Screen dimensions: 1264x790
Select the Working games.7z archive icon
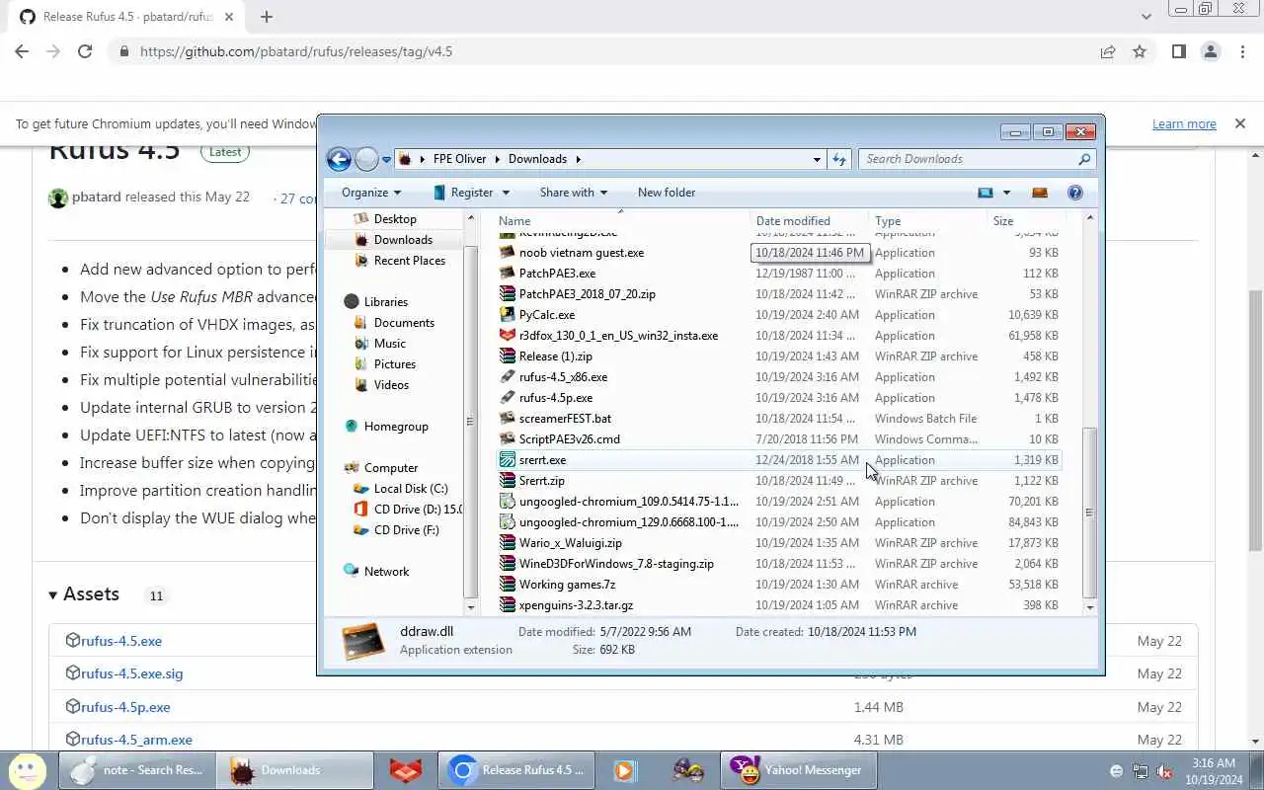[x=508, y=585]
